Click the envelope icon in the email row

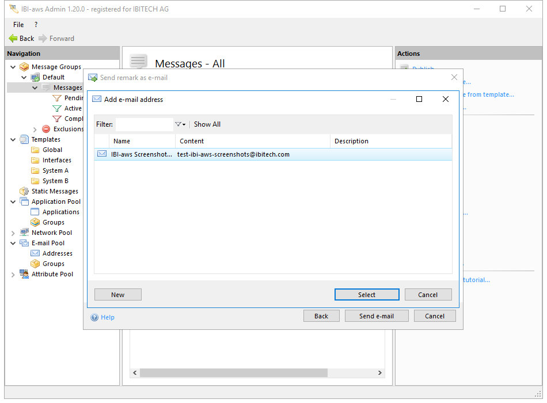[102, 154]
